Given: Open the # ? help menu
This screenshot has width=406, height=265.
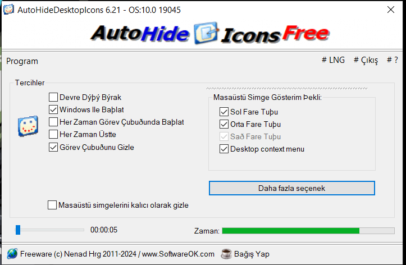Looking at the screenshot, I should tap(393, 60).
